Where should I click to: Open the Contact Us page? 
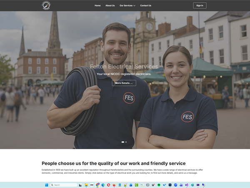(x=145, y=5)
